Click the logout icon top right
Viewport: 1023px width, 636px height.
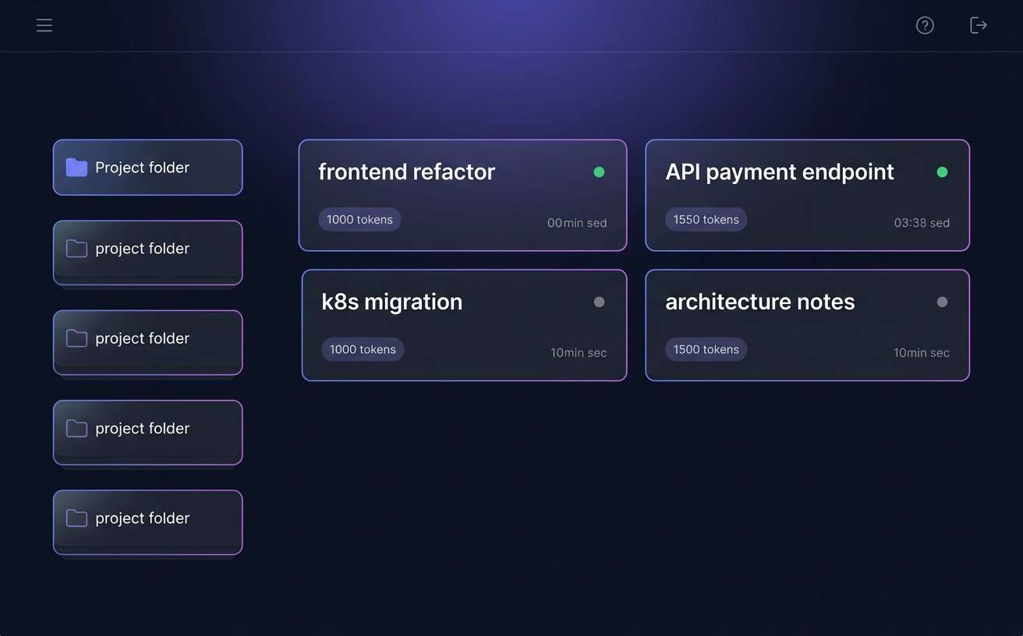coord(978,25)
